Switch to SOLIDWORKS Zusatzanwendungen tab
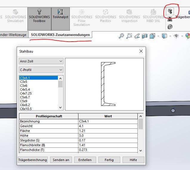 pos(60,35)
